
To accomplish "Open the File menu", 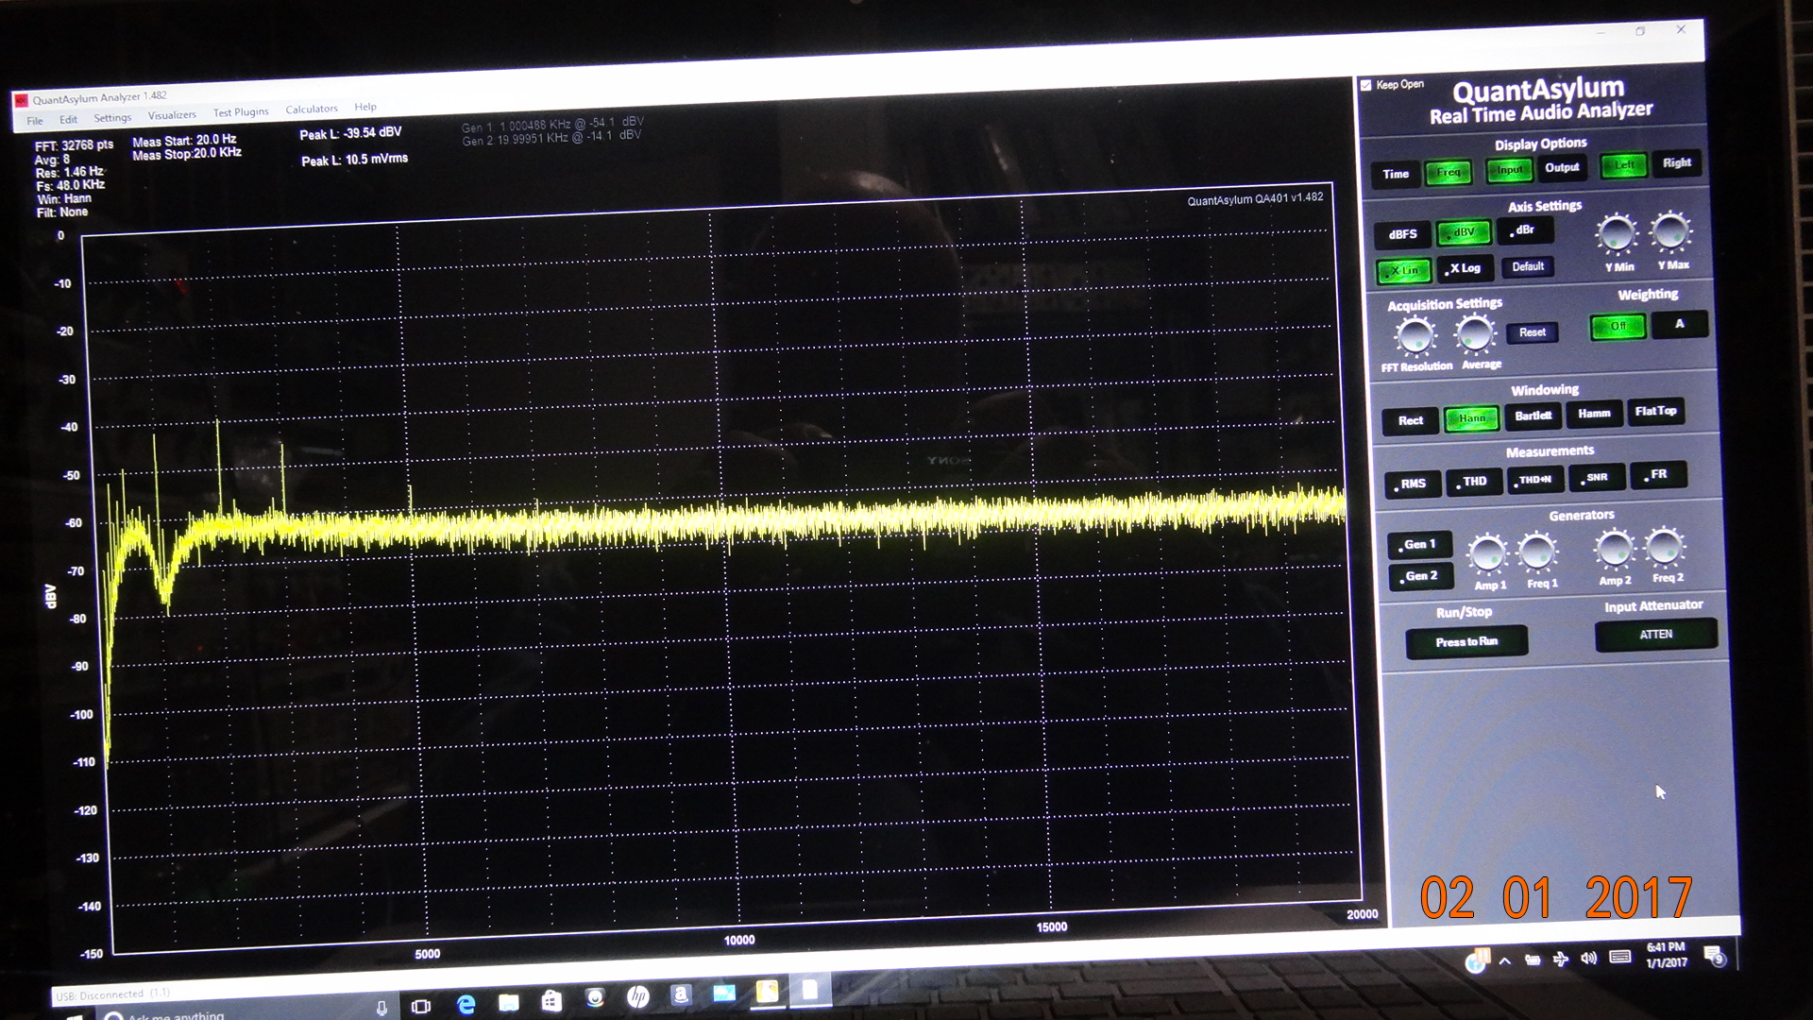I will point(35,121).
